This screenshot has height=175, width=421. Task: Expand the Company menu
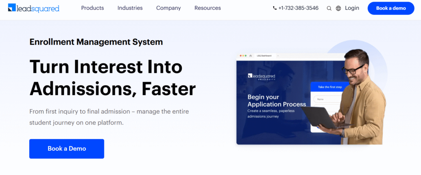pos(169,8)
